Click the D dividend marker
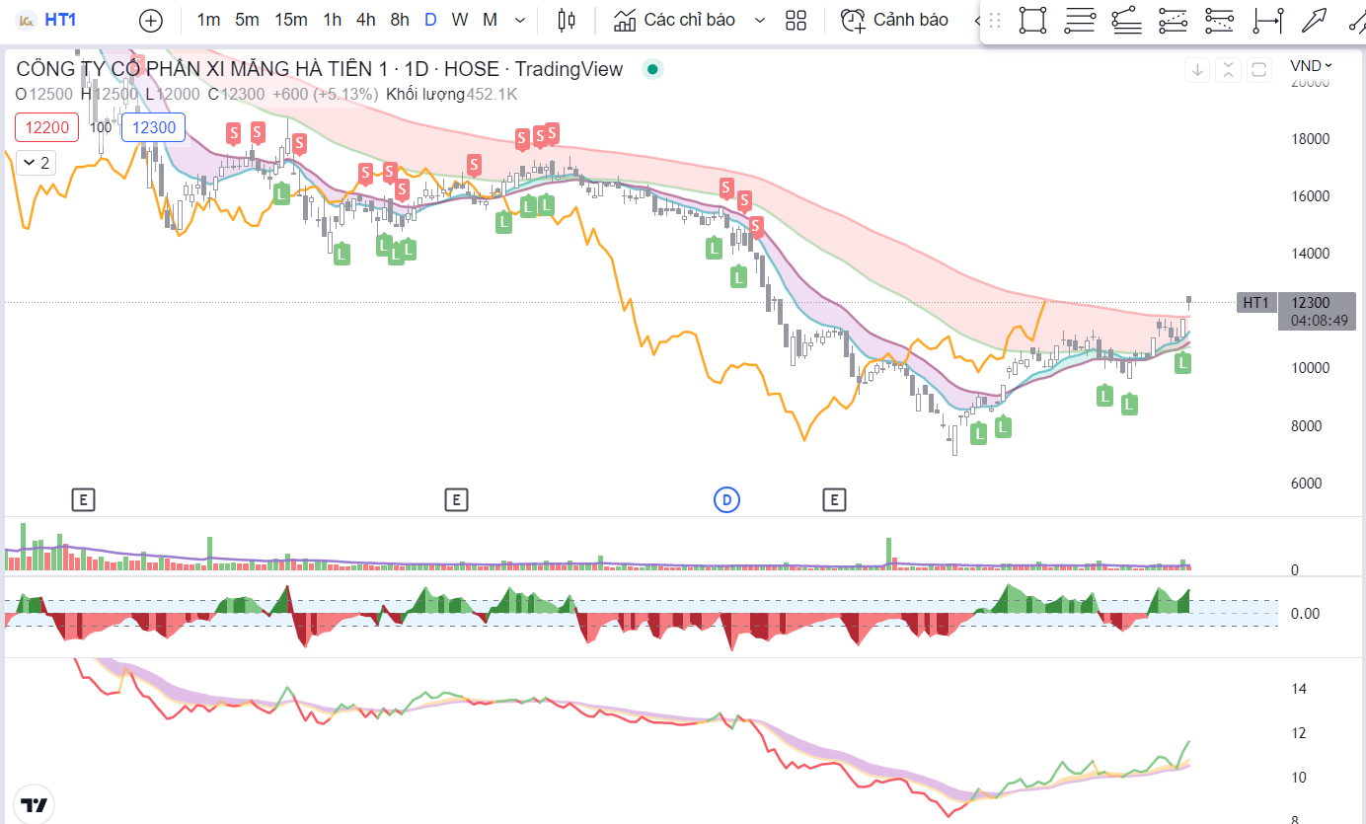The width and height of the screenshot is (1366, 824). pos(726,500)
